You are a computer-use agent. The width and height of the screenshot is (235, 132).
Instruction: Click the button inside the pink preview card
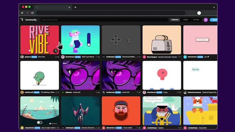pyautogui.click(x=203, y=40)
